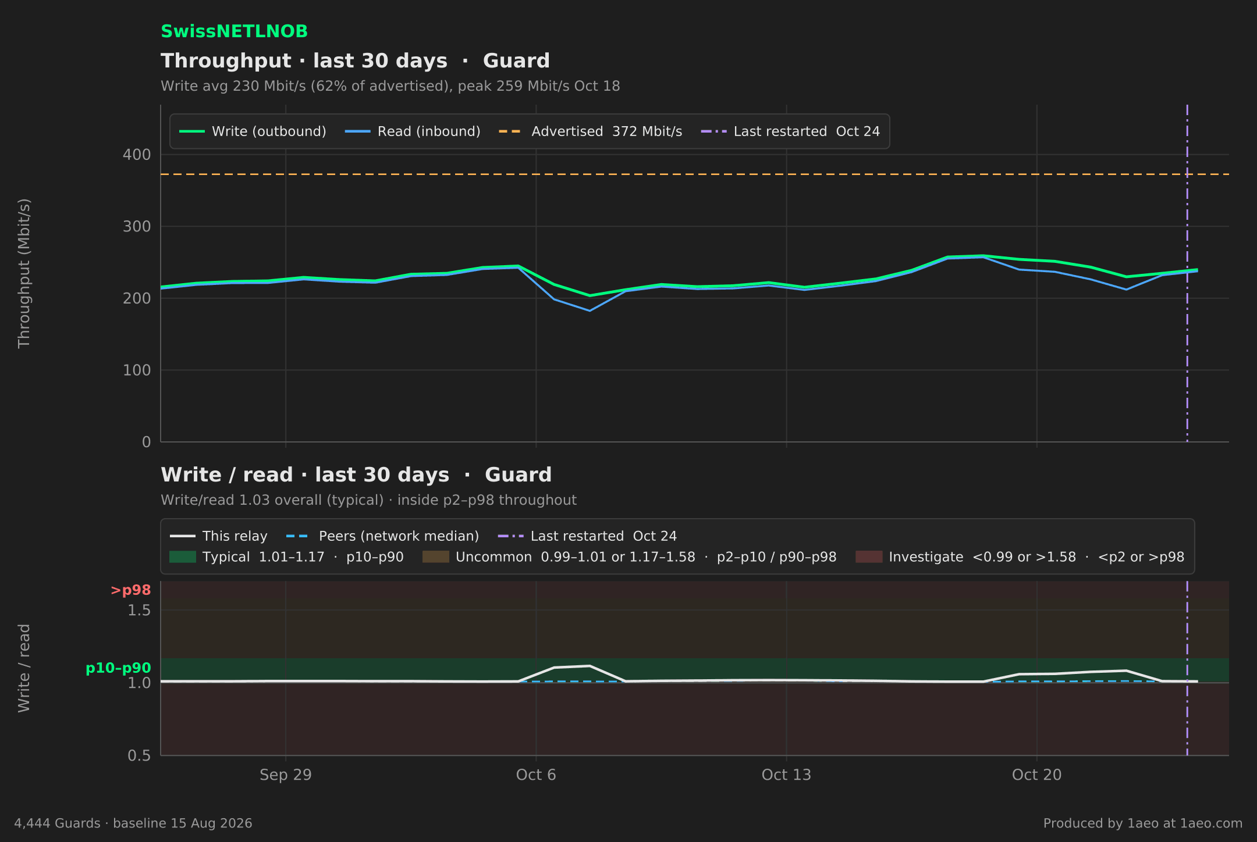Click the Oct 6 date tick
The height and width of the screenshot is (842, 1257).
(536, 775)
